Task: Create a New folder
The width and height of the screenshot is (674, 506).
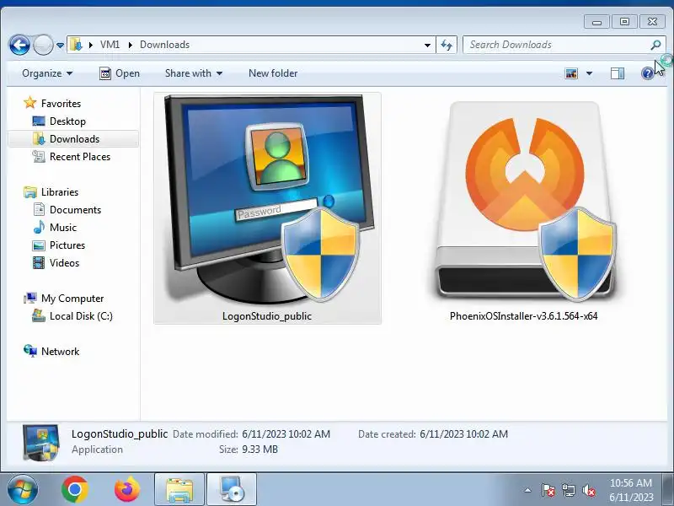Action: pos(273,73)
